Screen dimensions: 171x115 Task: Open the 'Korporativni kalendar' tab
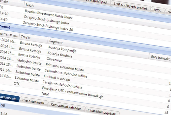click(x=66, y=107)
